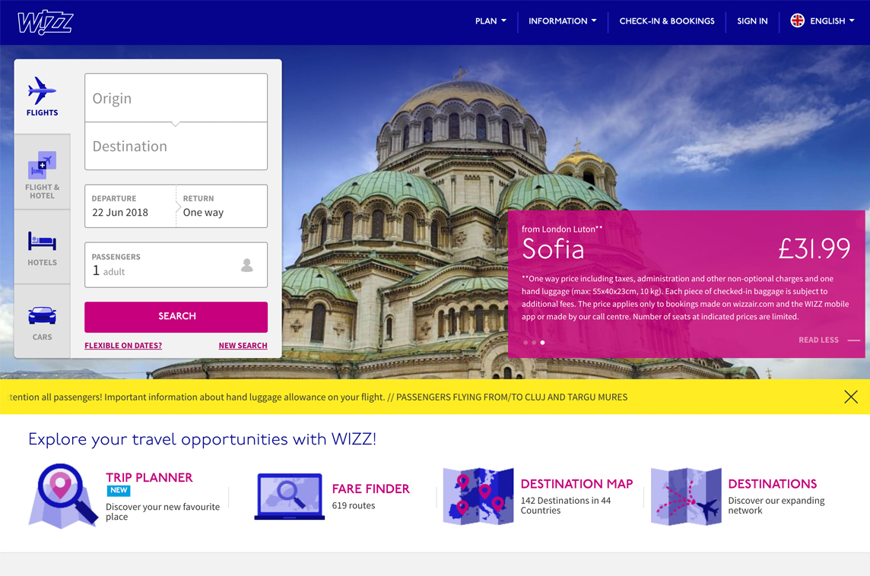Open the FARE FINDER link
The image size is (870, 576).
click(x=370, y=489)
